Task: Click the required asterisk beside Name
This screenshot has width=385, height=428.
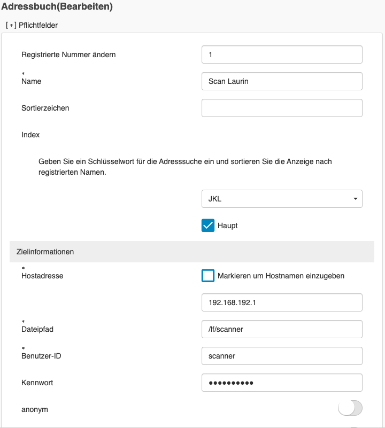Action: [x=22, y=73]
